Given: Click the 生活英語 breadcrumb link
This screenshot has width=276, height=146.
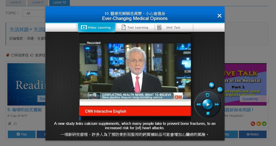Looking at the screenshot, I should [19, 30].
